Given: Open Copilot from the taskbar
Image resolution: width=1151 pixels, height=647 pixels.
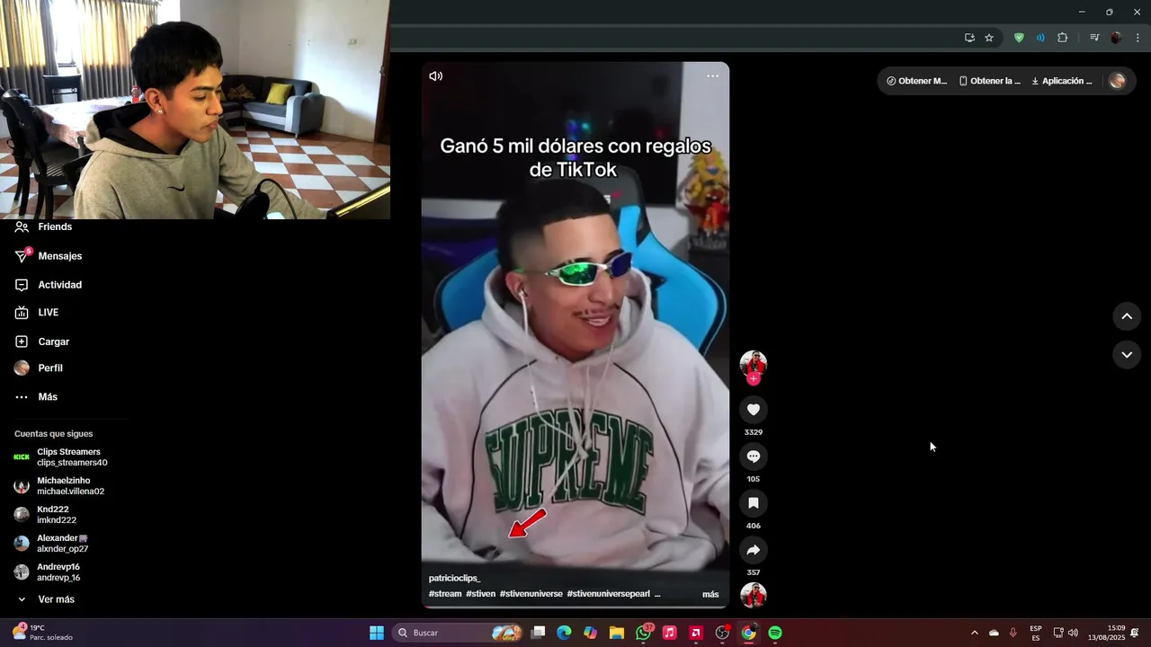Looking at the screenshot, I should coord(590,633).
